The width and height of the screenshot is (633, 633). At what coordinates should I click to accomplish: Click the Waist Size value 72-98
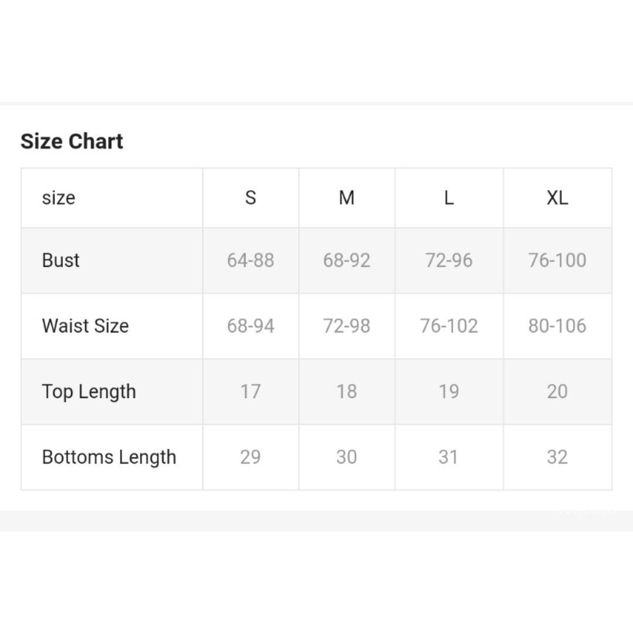click(347, 326)
